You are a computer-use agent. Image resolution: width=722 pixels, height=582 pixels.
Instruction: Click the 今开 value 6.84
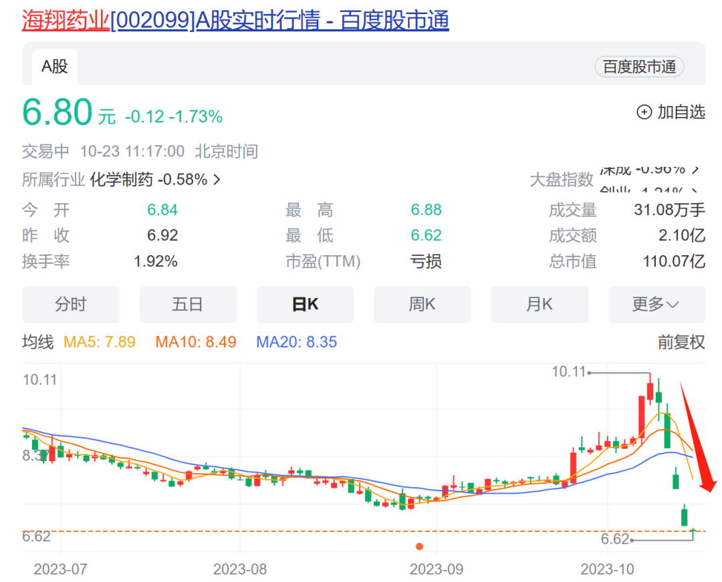click(x=162, y=210)
